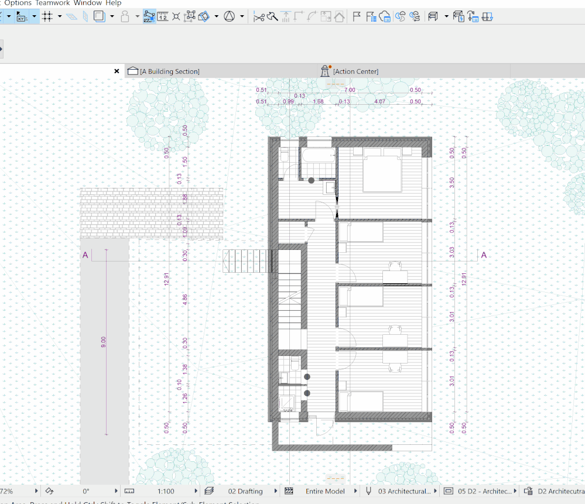Select the scissors Split tool
Image resolution: width=585 pixels, height=504 pixels.
(259, 17)
